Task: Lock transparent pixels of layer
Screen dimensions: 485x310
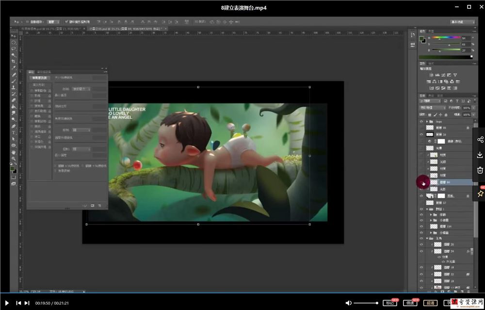Action: click(430, 115)
